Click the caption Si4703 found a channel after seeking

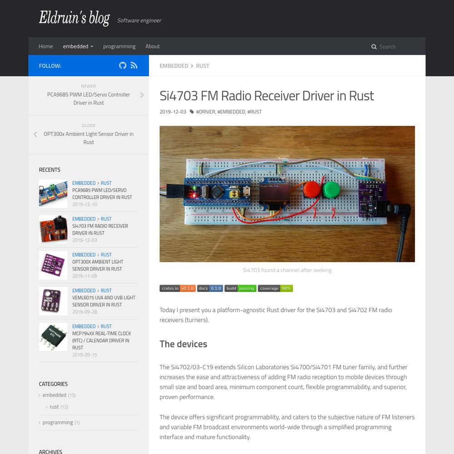click(287, 270)
